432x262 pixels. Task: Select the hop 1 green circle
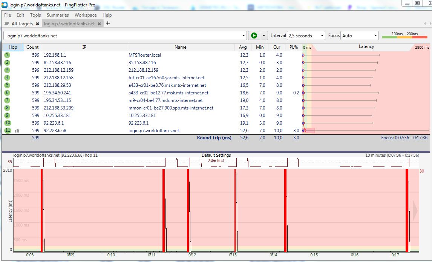pyautogui.click(x=8, y=55)
